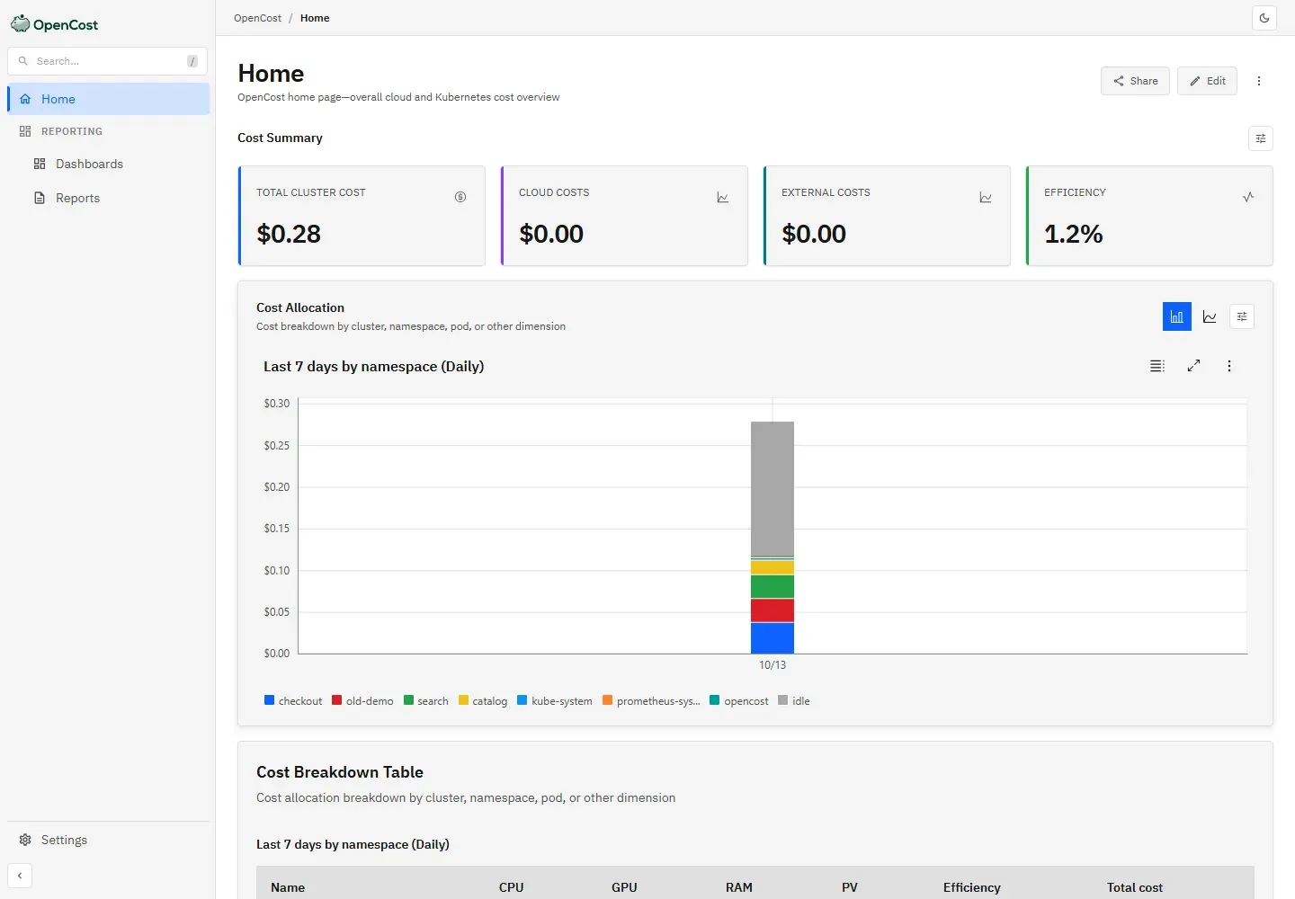Toggle prometheus-sys series in legend
1295x899 pixels.
(651, 701)
